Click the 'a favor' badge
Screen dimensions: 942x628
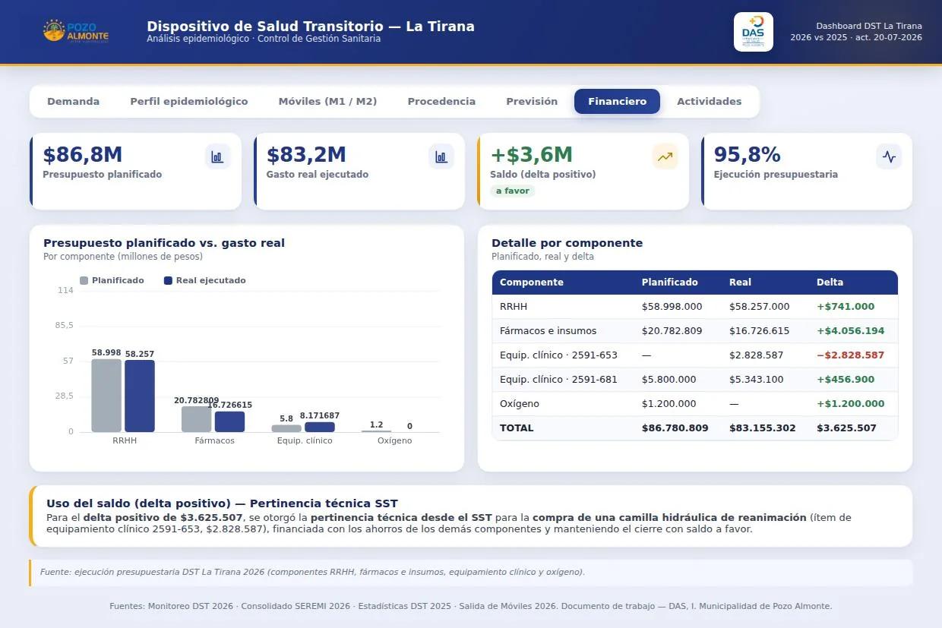513,191
